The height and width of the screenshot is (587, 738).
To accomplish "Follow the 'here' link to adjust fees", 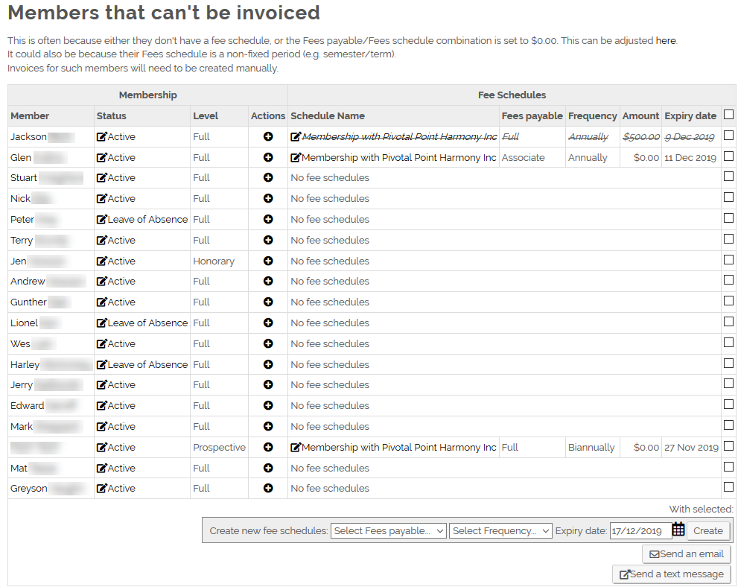I will click(x=666, y=40).
